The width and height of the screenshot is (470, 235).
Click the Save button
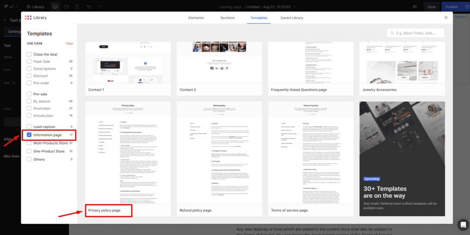[x=431, y=6]
